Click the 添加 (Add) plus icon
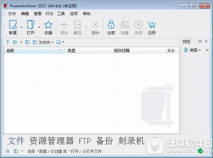 point(64,25)
